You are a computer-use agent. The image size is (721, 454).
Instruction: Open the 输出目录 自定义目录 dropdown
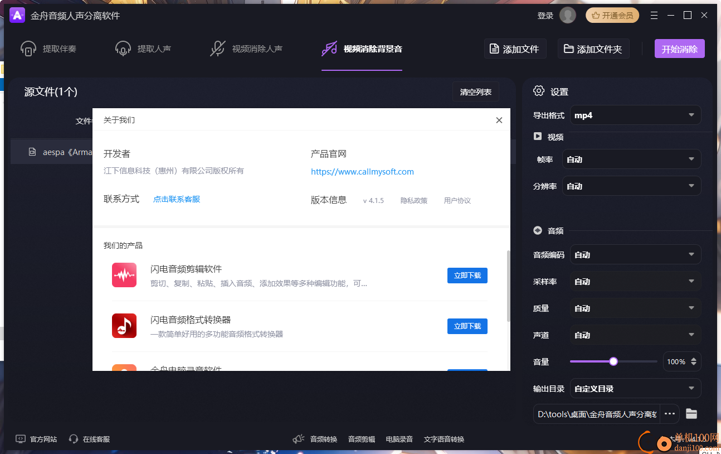click(x=635, y=389)
